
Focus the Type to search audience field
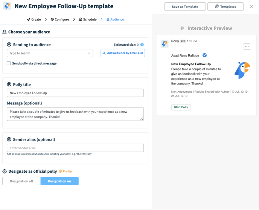click(x=50, y=53)
